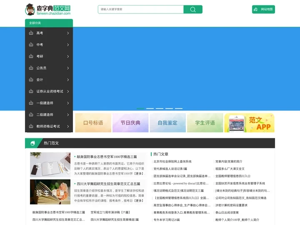The image size is (300, 225).
Task: Select 高考 in category menu
Action: (x=40, y=33)
